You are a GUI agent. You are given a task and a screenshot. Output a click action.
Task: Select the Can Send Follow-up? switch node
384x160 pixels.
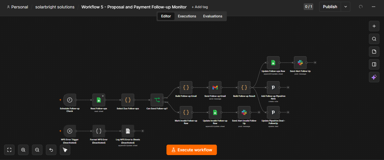[157, 100]
